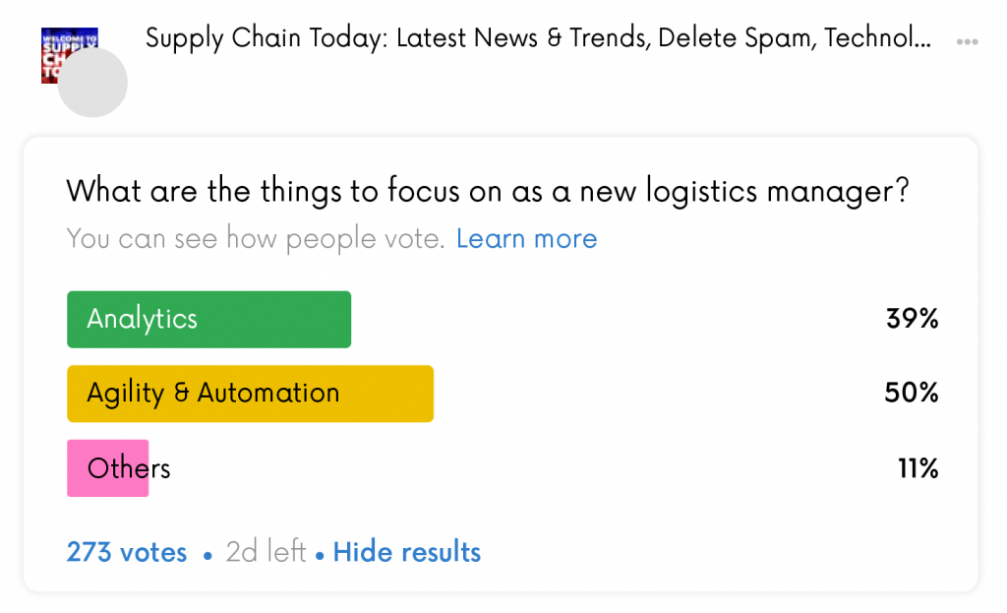The image size is (1007, 613).
Task: Select the yellow Agility & Automation bar
Action: (251, 394)
